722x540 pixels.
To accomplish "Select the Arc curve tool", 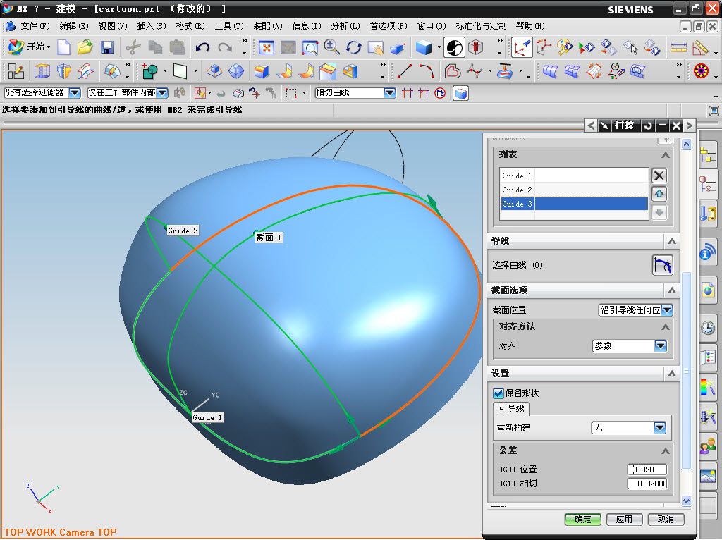I will 427,71.
